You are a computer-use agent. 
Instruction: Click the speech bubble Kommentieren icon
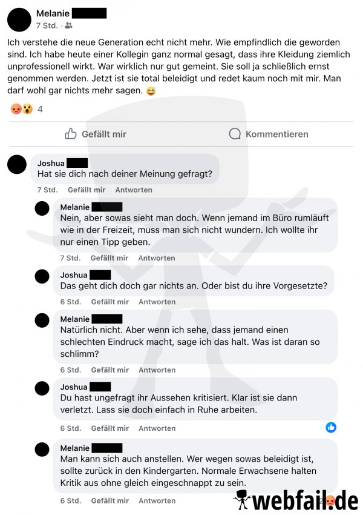tap(235, 134)
